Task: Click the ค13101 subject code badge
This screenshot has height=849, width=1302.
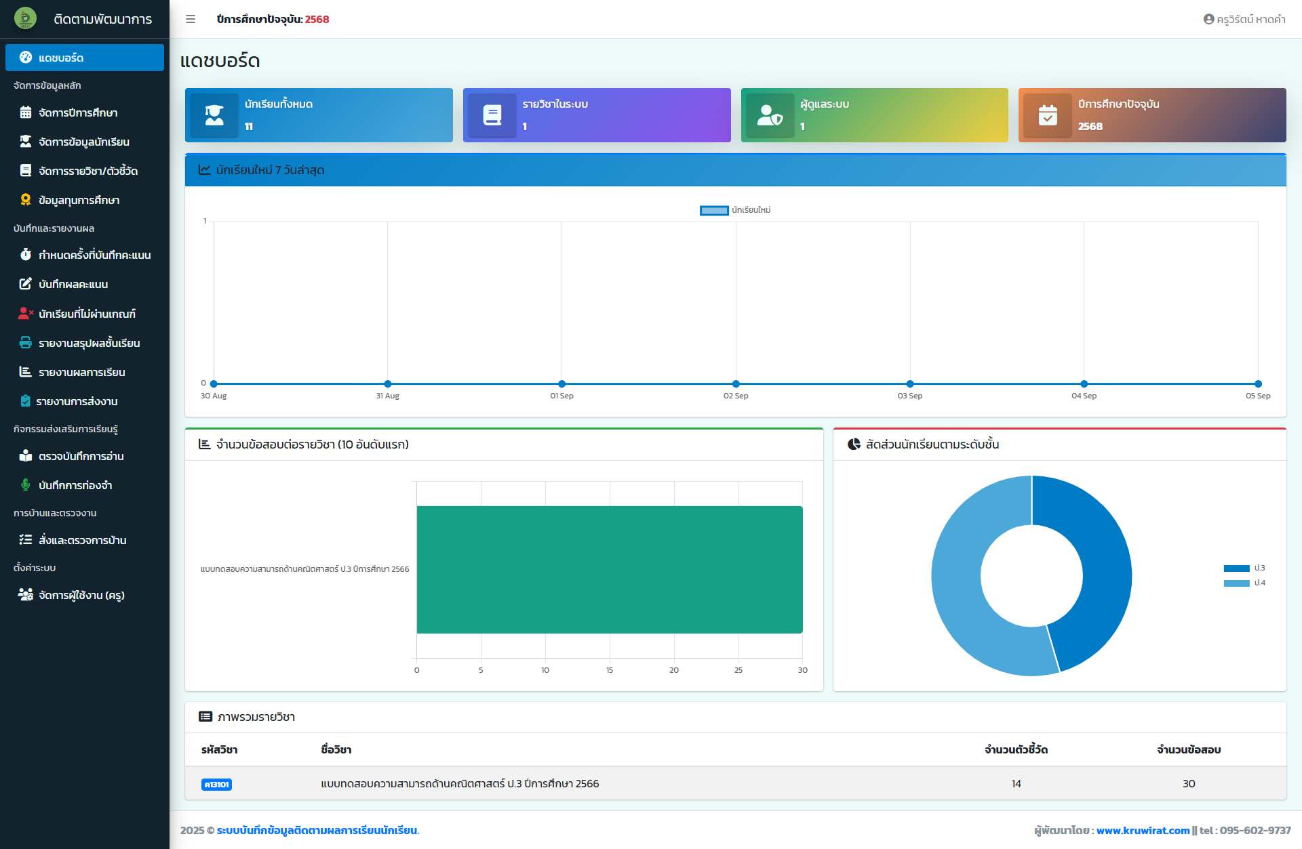Action: pos(216,784)
